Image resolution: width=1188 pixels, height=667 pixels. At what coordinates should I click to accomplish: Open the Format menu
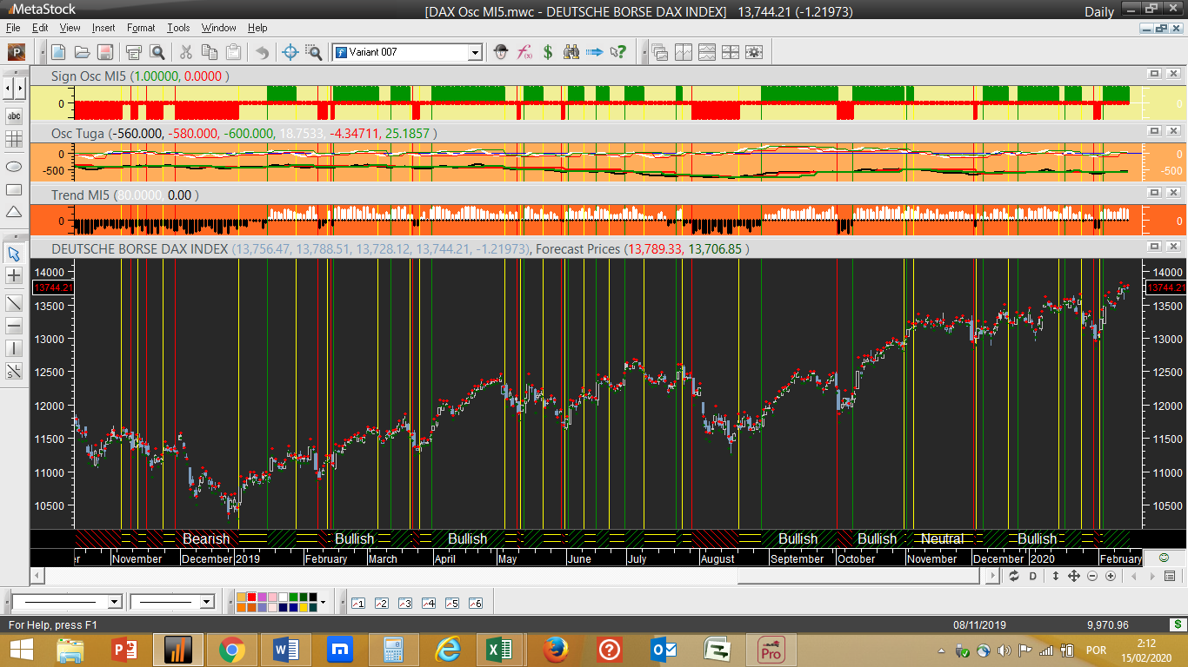(141, 28)
